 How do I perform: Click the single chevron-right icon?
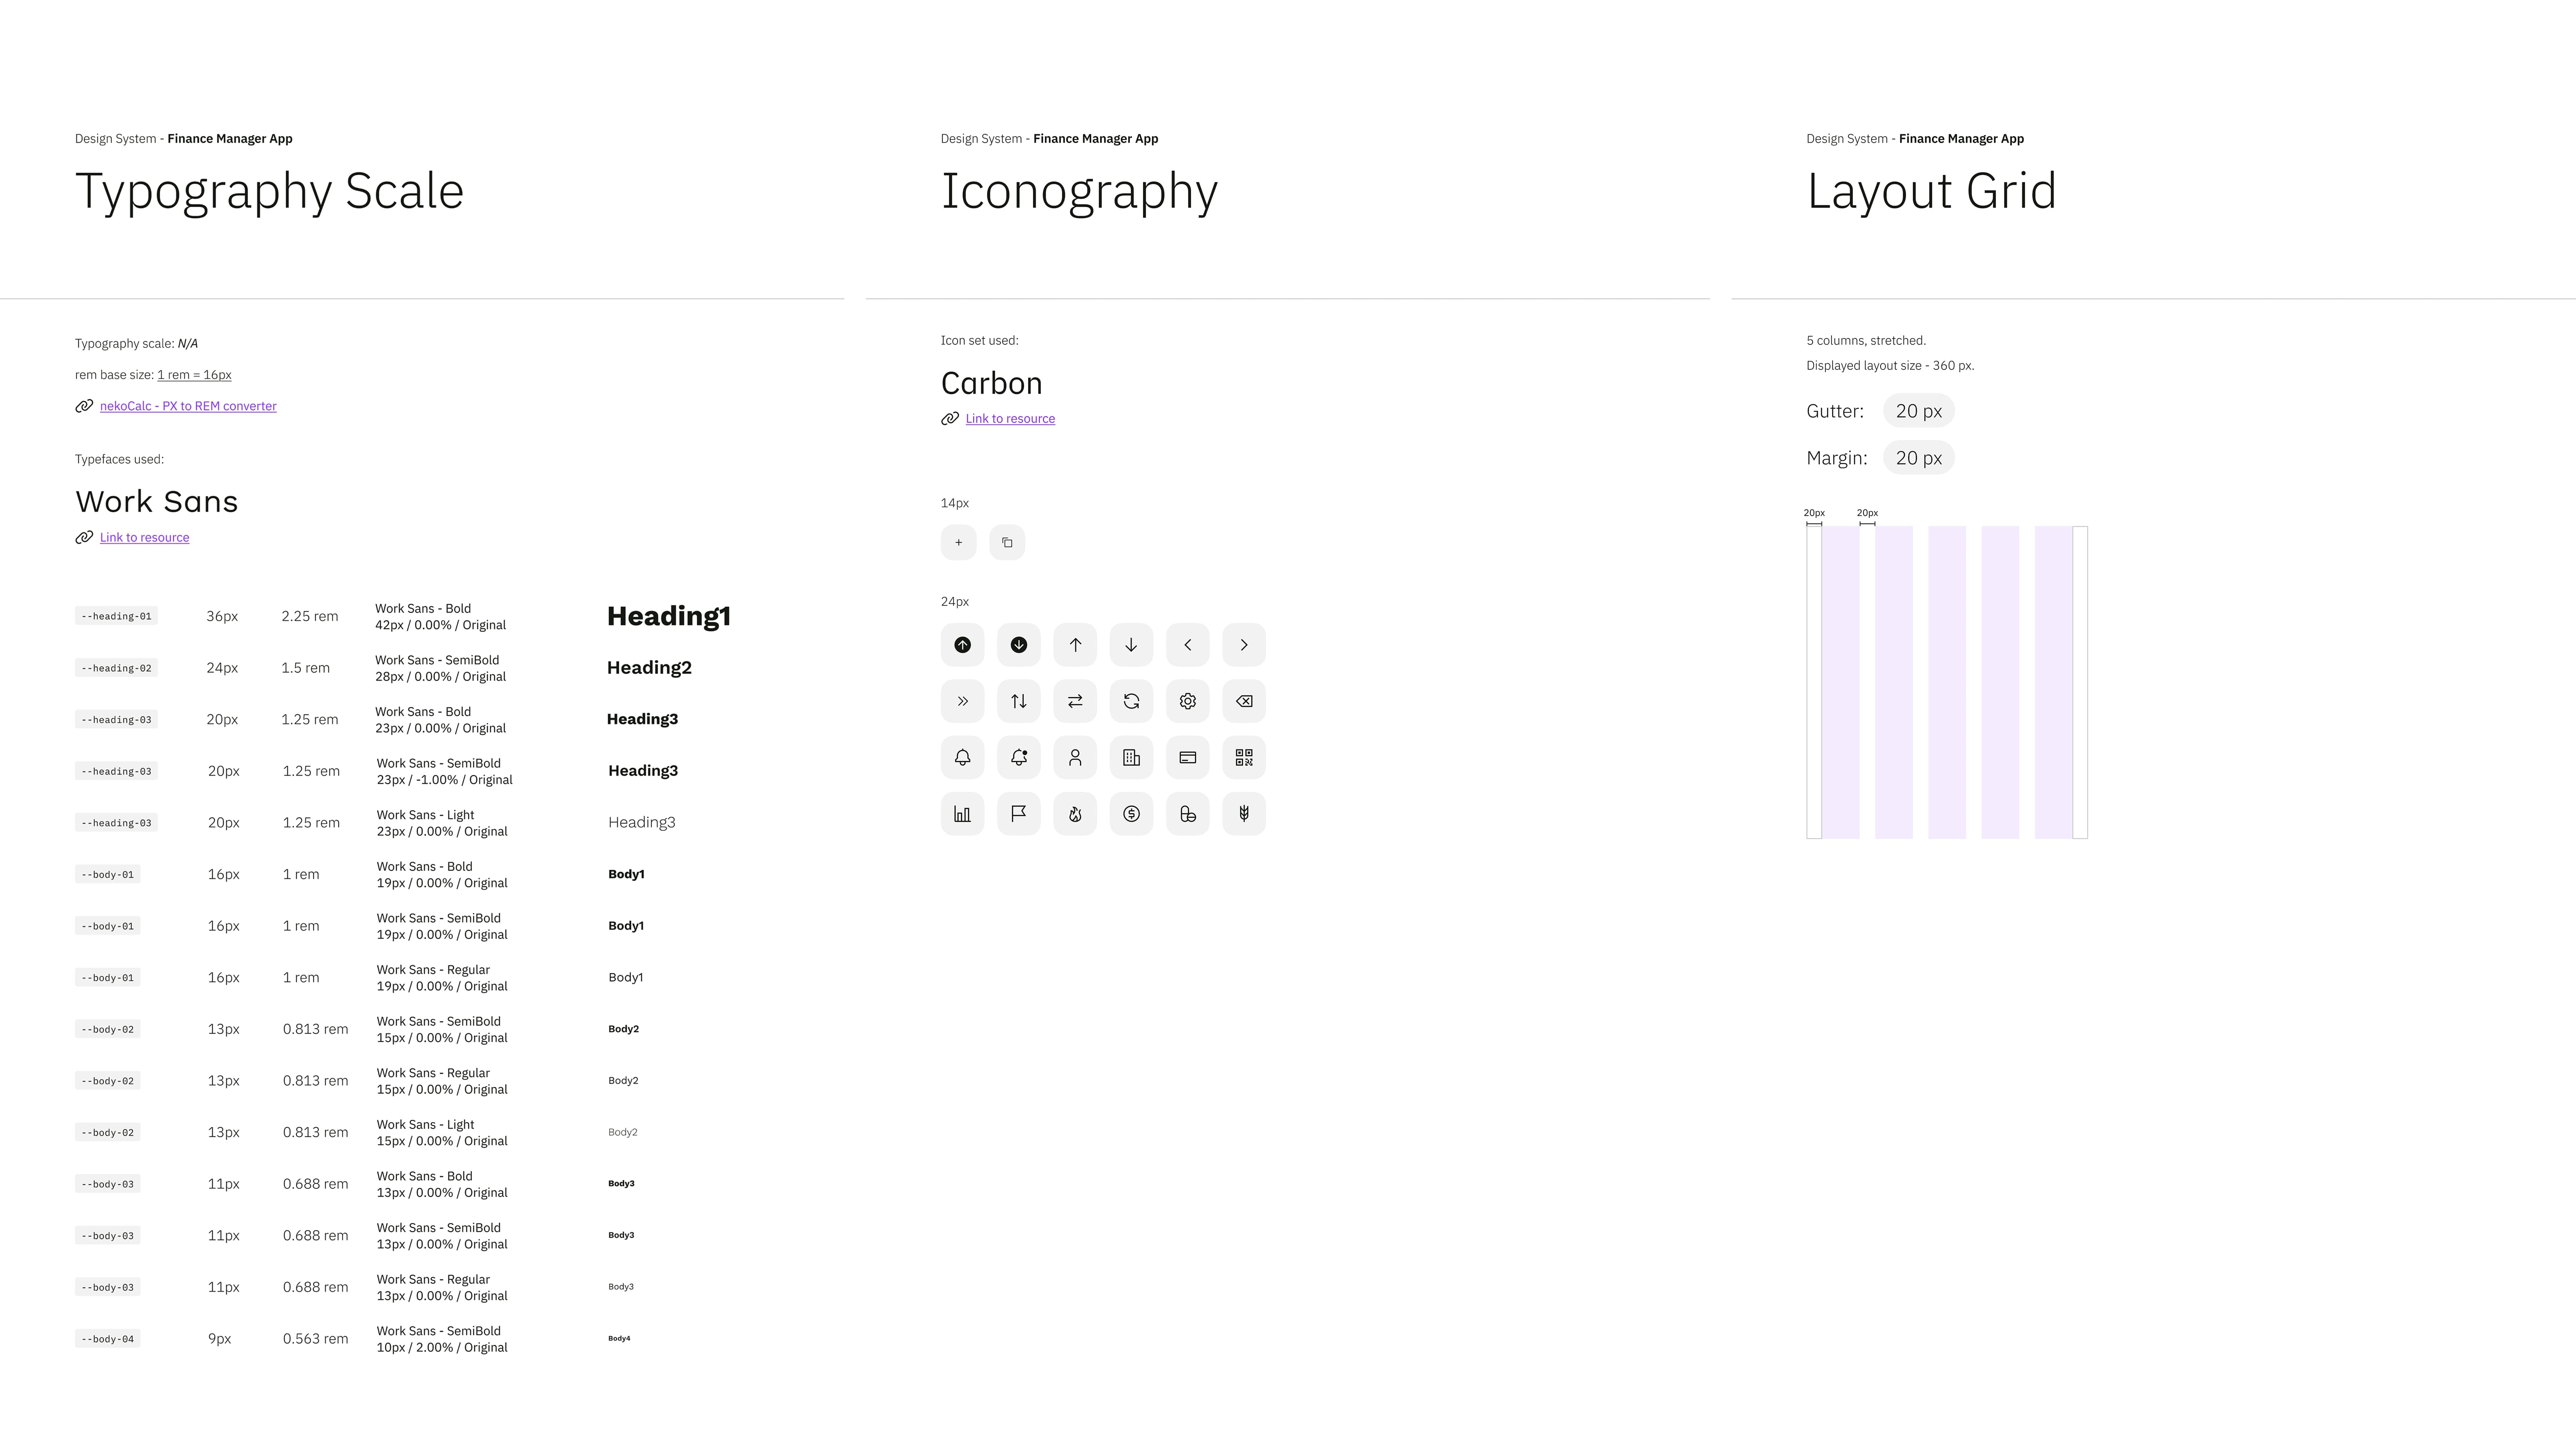(1244, 645)
